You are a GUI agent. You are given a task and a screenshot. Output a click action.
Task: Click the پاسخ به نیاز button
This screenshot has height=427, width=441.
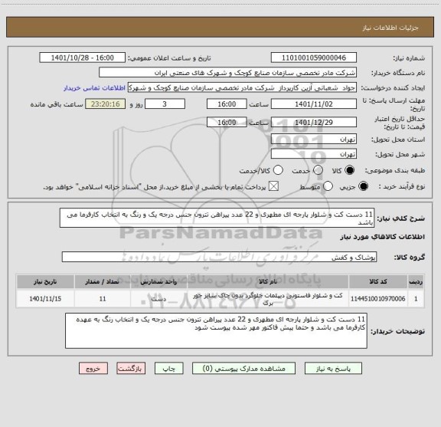(333, 369)
